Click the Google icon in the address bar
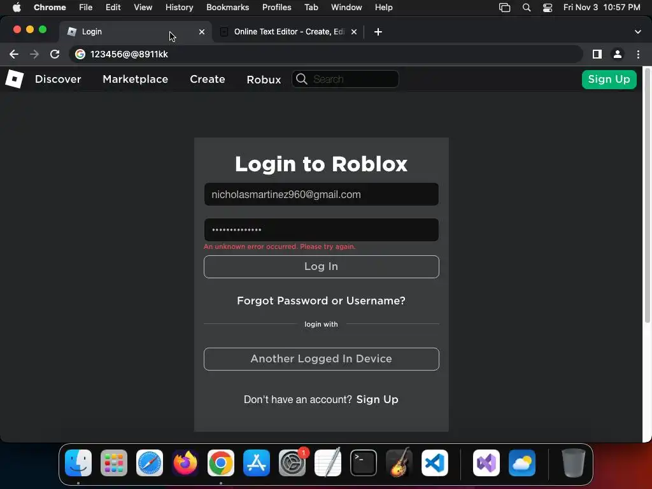The image size is (652, 489). pyautogui.click(x=80, y=54)
